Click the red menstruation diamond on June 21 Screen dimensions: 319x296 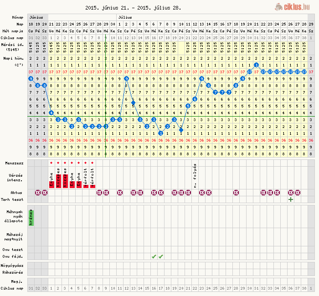51,163
